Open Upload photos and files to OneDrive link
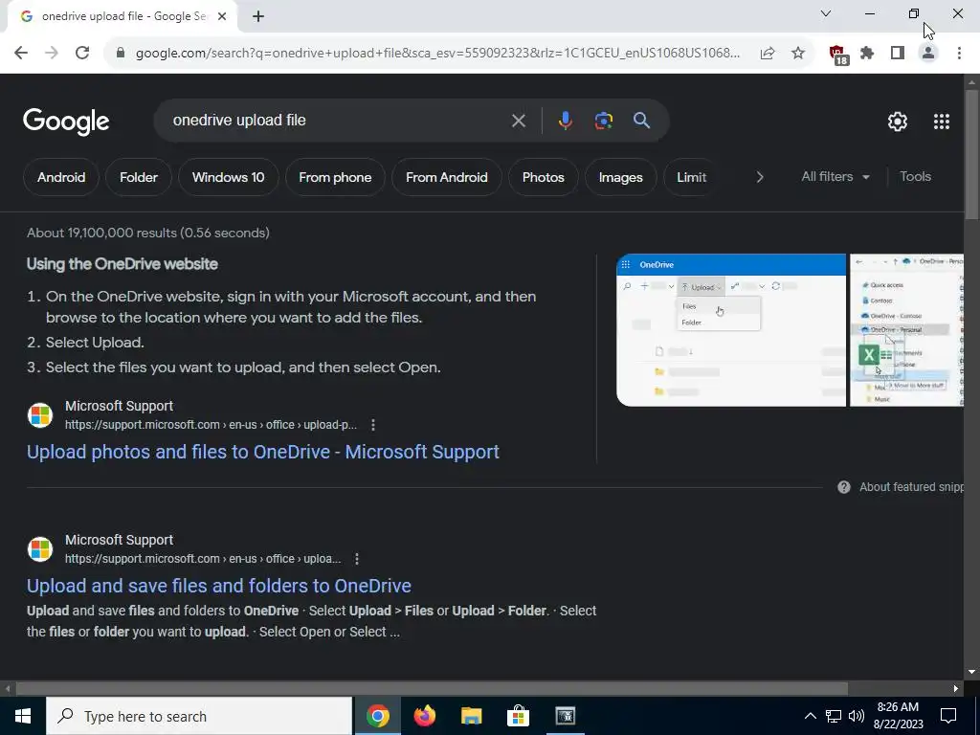Viewport: 980px width, 735px height. [x=263, y=452]
